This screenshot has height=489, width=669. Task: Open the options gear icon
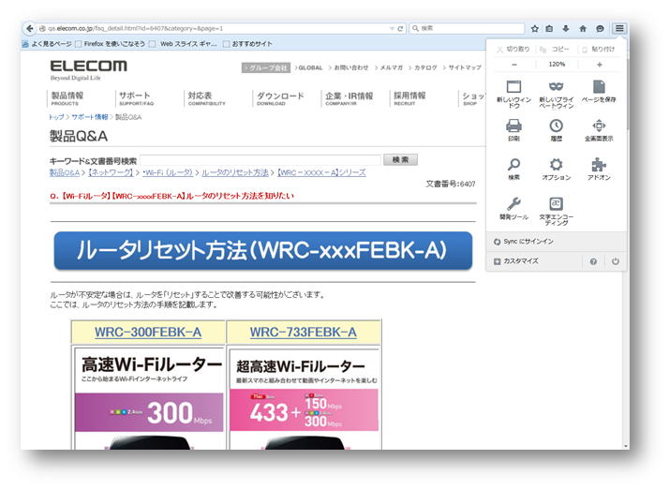[556, 169]
